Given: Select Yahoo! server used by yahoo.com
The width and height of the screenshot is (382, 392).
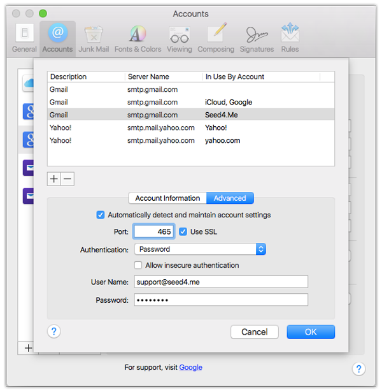Looking at the screenshot, I should 191,140.
